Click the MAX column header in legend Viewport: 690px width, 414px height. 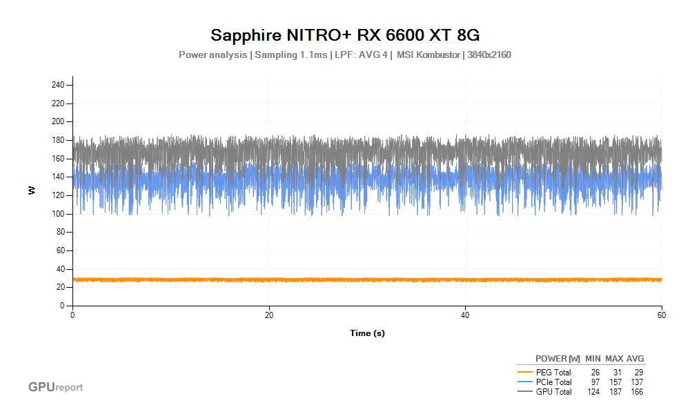(x=614, y=359)
